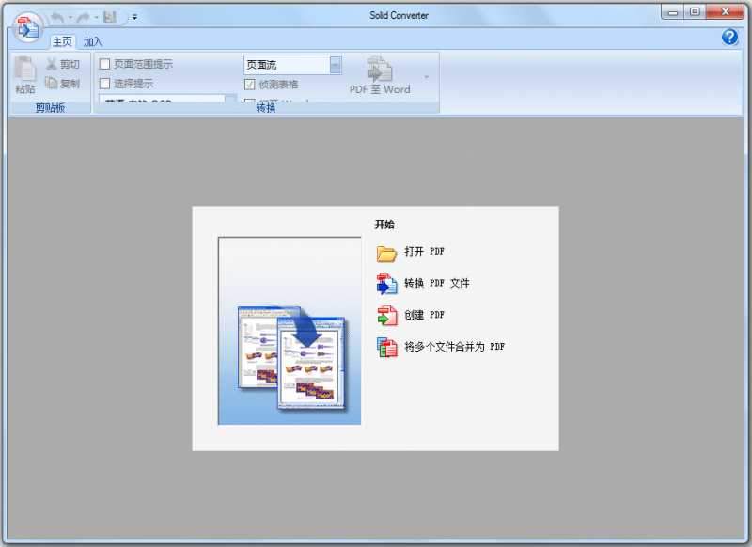Click the Save icon on quick access toolbar
This screenshot has width=752, height=547.
(x=108, y=15)
